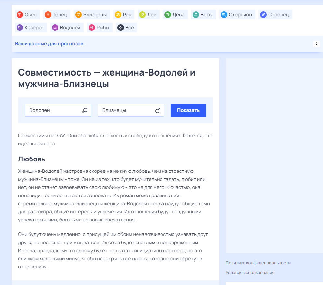
Task: Click the female symbol in Водолей field
Action: click(x=85, y=110)
